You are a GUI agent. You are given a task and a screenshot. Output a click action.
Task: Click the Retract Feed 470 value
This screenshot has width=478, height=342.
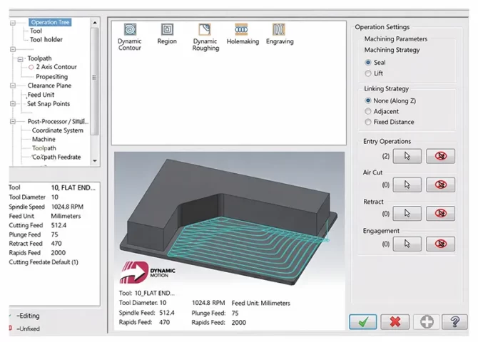pyautogui.click(x=56, y=244)
